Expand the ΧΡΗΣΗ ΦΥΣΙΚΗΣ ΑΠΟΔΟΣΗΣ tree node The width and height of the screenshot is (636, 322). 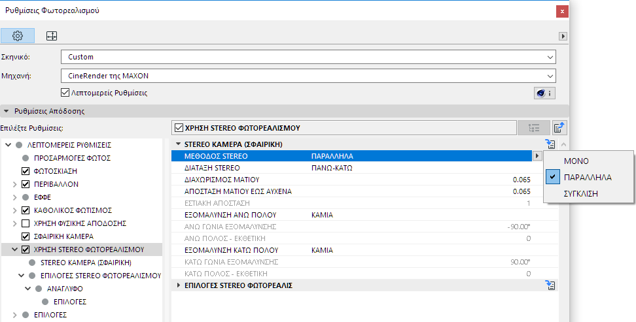pos(15,223)
